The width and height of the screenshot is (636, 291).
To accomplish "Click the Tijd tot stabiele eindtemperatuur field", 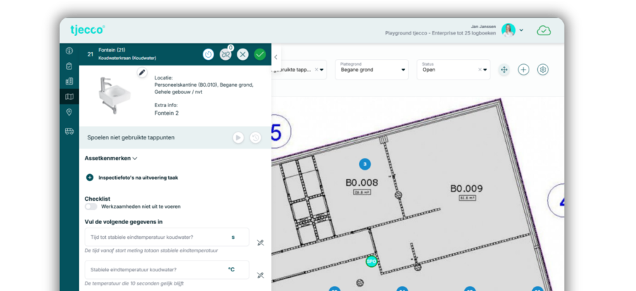I will point(167,237).
